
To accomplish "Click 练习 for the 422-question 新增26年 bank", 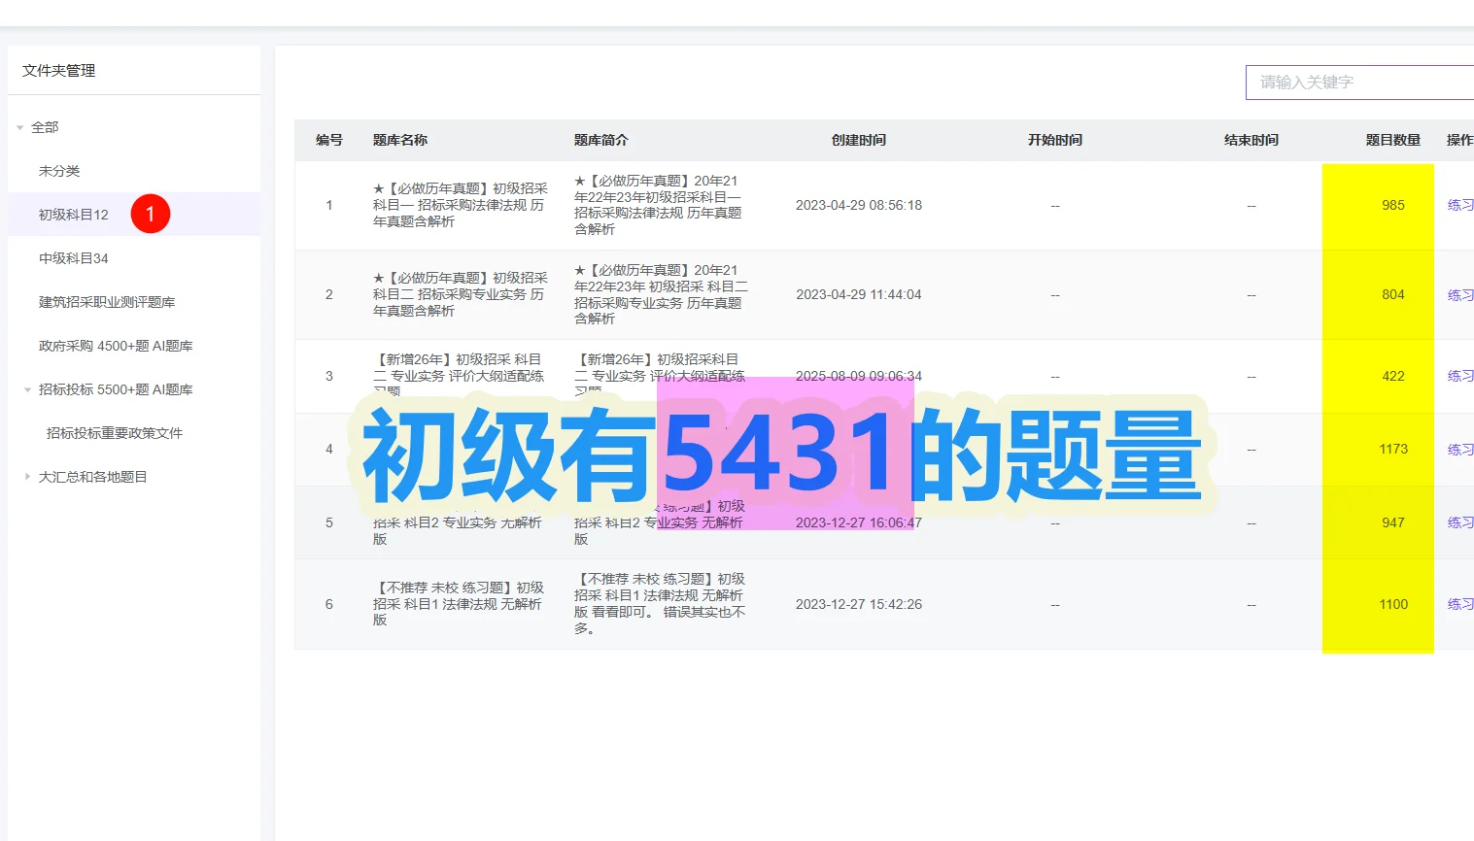I will [x=1459, y=376].
